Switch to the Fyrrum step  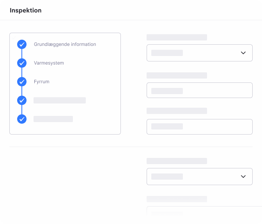tap(42, 82)
